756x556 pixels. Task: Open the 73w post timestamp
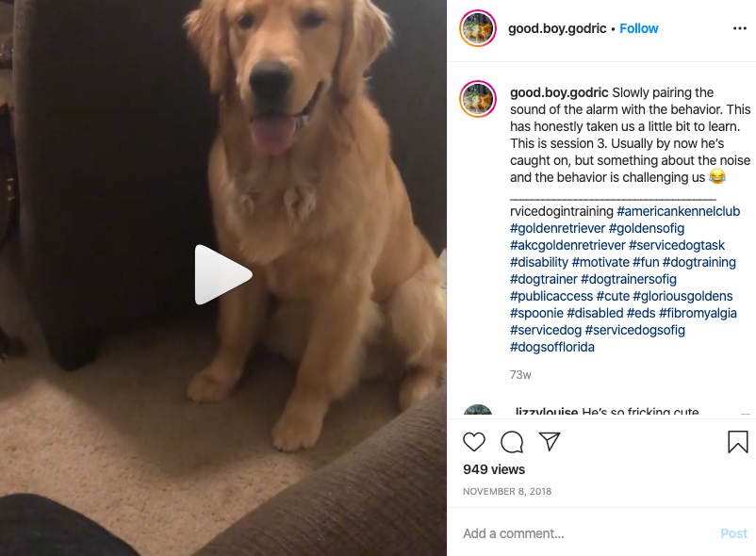point(520,375)
